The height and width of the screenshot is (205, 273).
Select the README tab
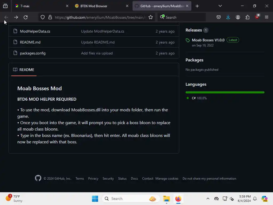pyautogui.click(x=24, y=70)
